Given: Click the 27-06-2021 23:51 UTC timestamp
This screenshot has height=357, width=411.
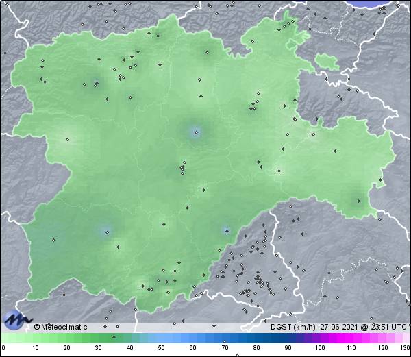Looking at the screenshot, I should (x=369, y=327).
